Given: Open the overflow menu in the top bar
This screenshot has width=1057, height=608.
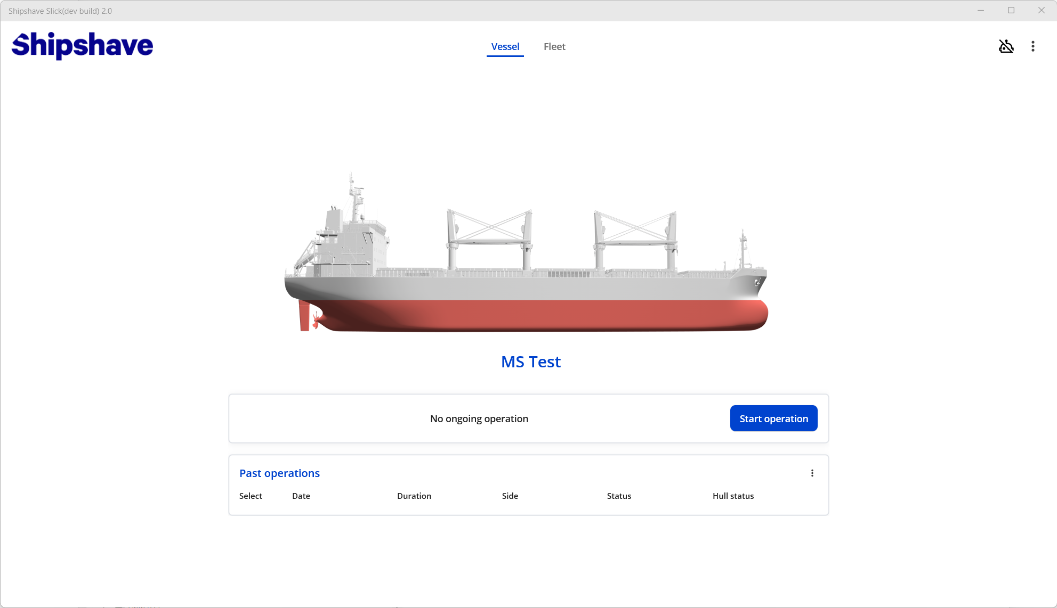Looking at the screenshot, I should (1032, 46).
